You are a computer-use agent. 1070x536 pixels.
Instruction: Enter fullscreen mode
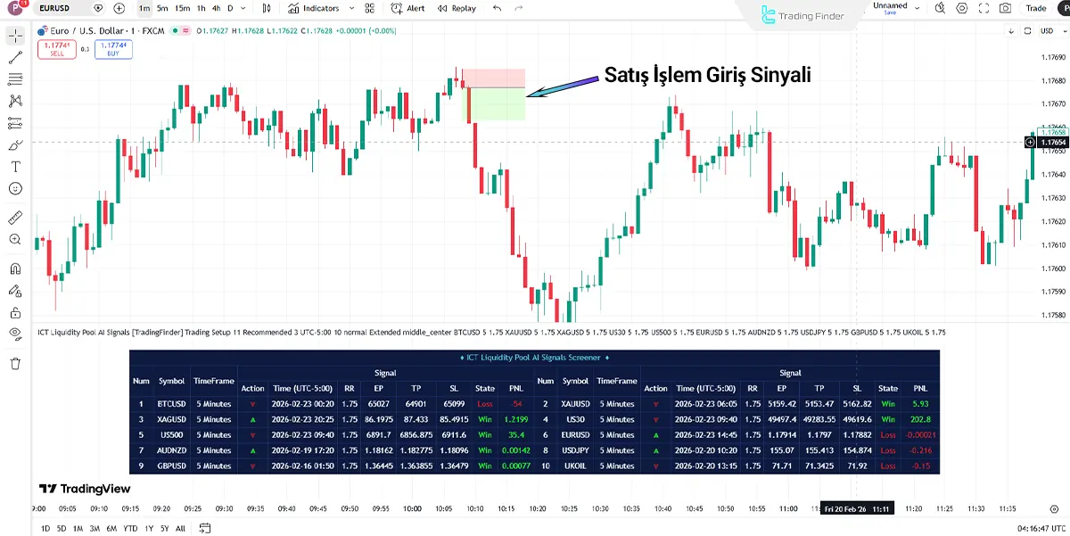(984, 8)
